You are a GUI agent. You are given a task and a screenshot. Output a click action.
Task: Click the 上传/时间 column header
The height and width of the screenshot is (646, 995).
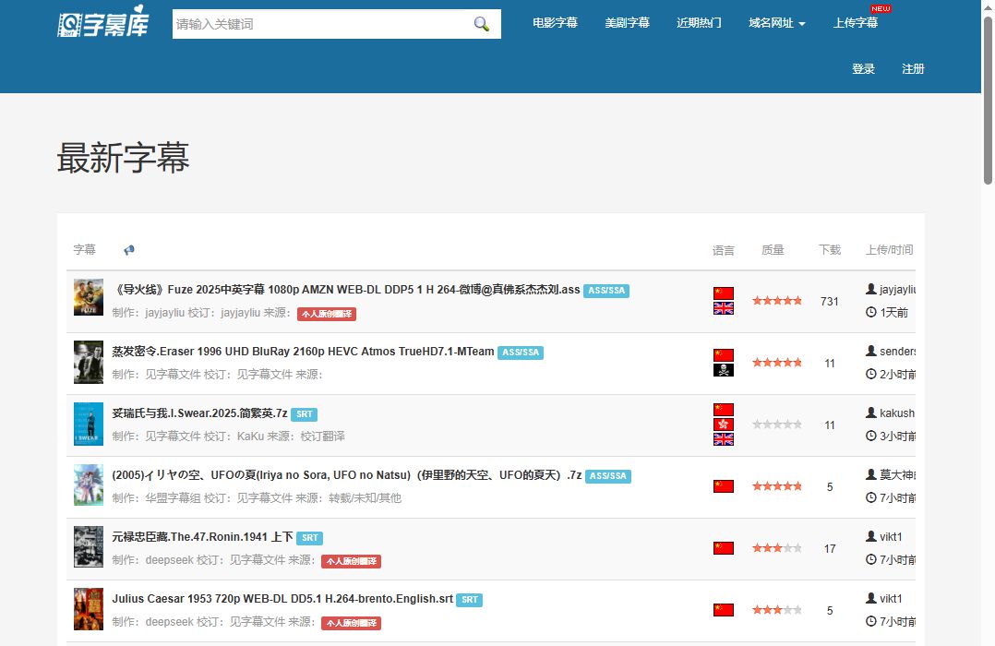(x=890, y=250)
